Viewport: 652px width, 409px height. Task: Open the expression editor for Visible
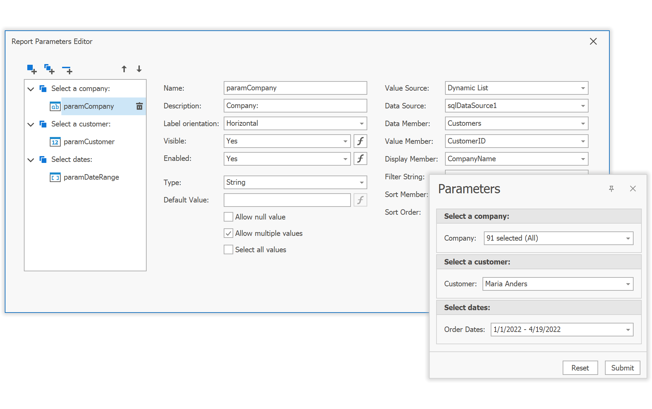(360, 141)
